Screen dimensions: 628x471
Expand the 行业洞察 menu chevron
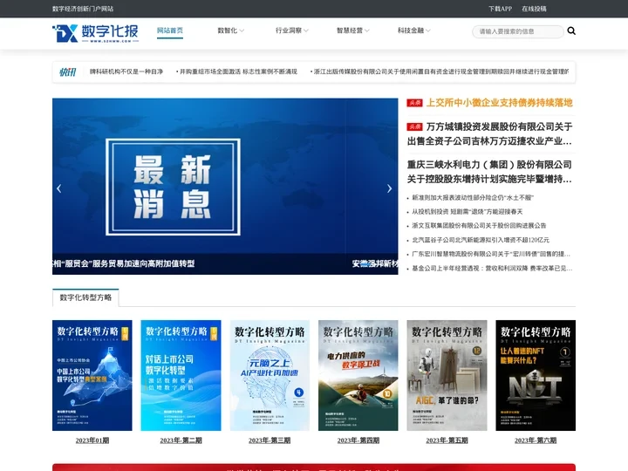tap(306, 31)
